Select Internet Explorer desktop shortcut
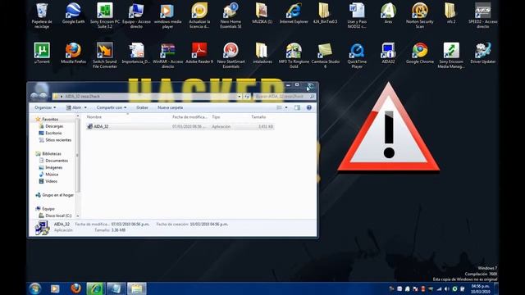This screenshot has width=525, height=295. (294, 14)
